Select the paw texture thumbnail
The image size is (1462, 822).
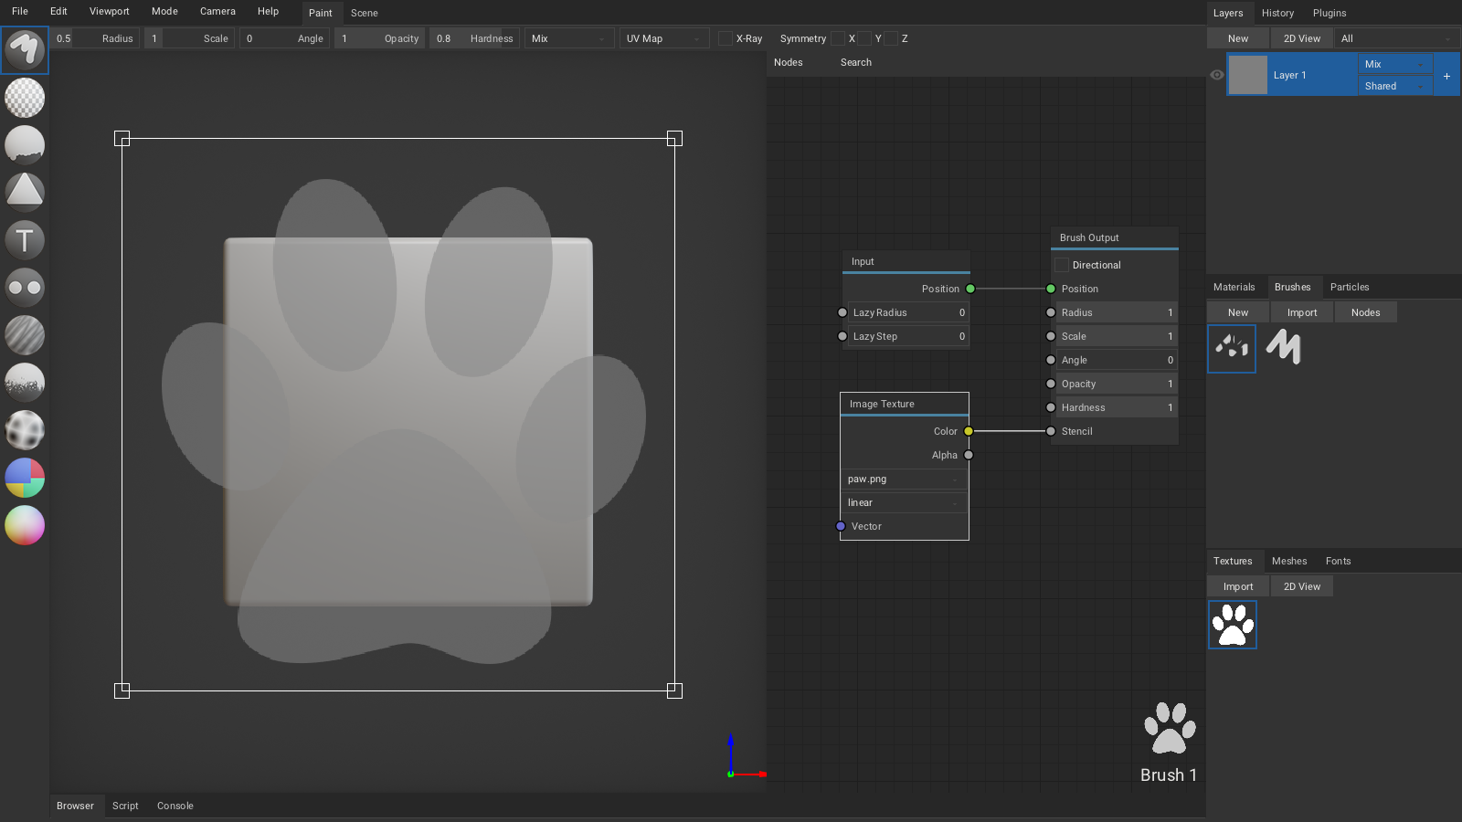pos(1233,625)
